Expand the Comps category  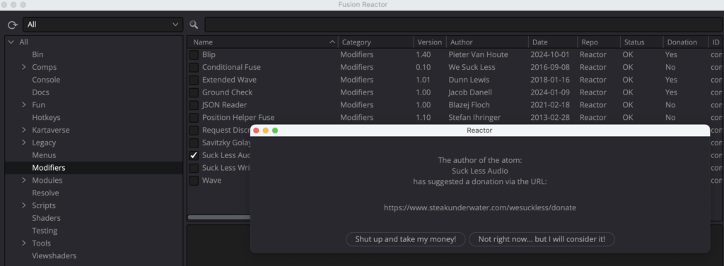click(x=23, y=67)
